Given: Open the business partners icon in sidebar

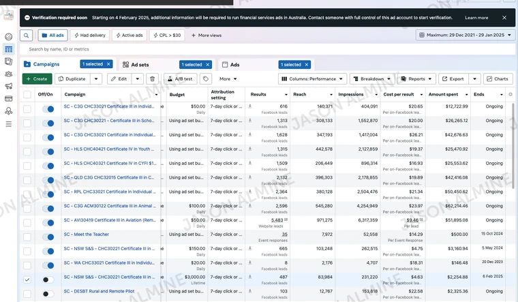Looking at the screenshot, I should point(9,111).
